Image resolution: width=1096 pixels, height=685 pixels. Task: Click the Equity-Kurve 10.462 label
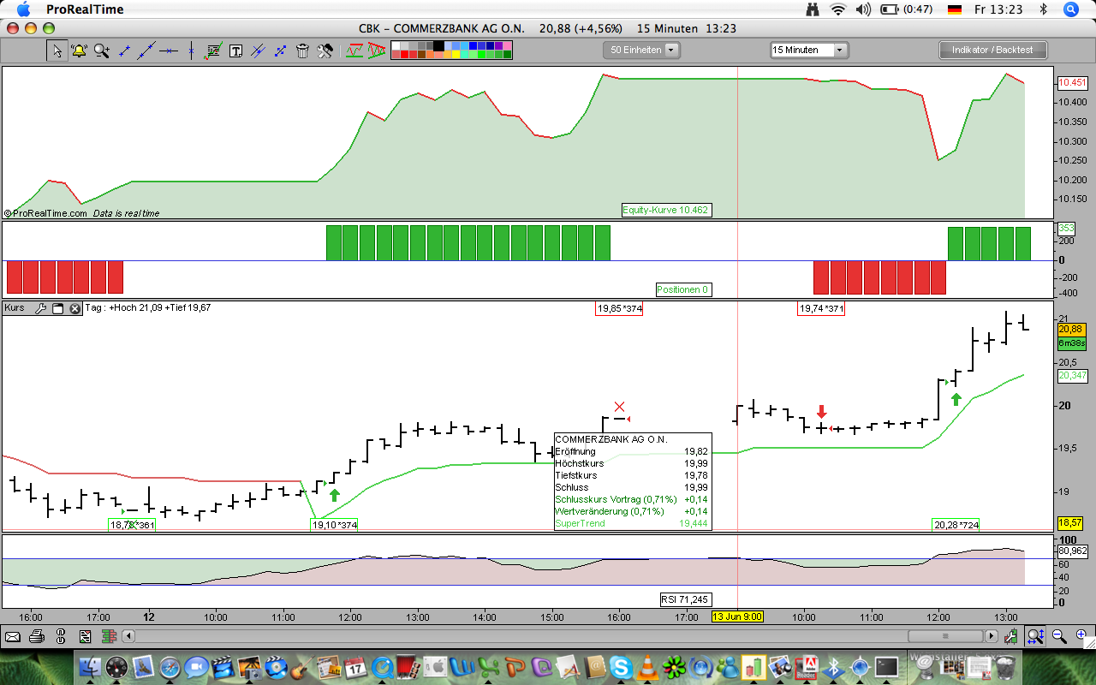click(666, 210)
